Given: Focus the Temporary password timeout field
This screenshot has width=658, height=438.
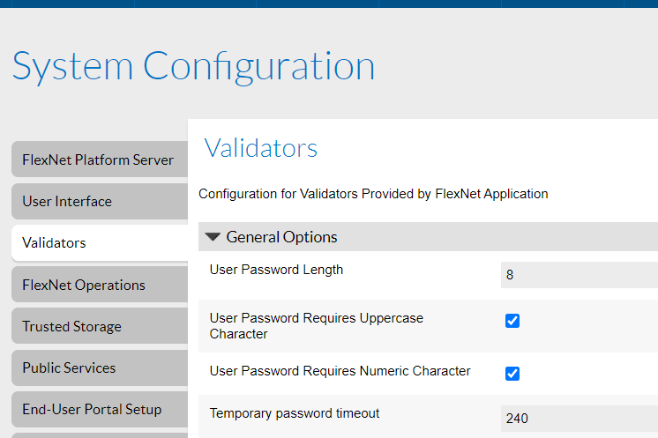Looking at the screenshot, I should pos(579,419).
